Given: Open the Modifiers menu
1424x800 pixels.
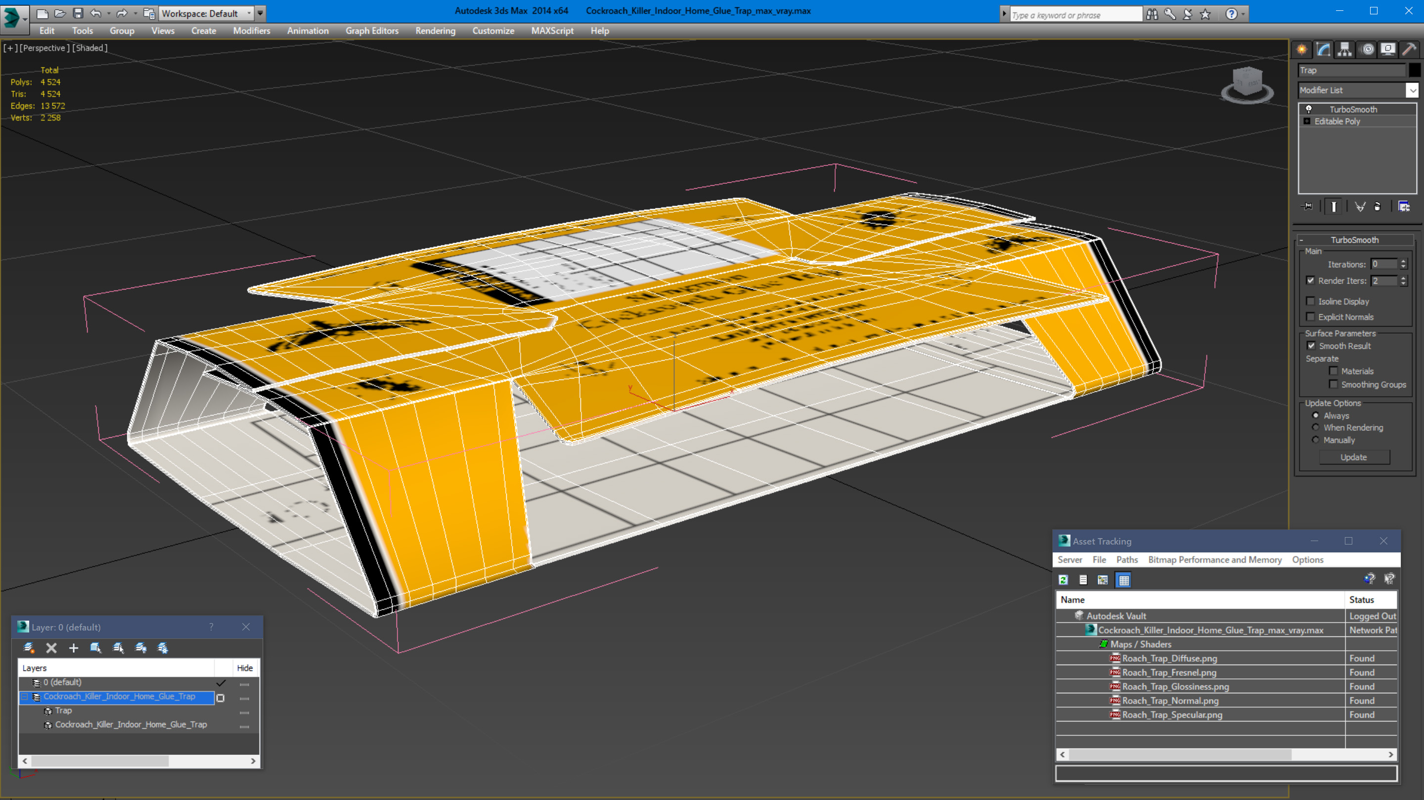Looking at the screenshot, I should 252,31.
